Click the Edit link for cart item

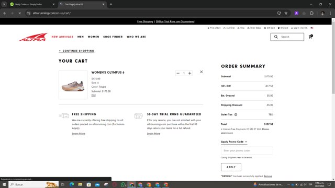(x=93, y=95)
